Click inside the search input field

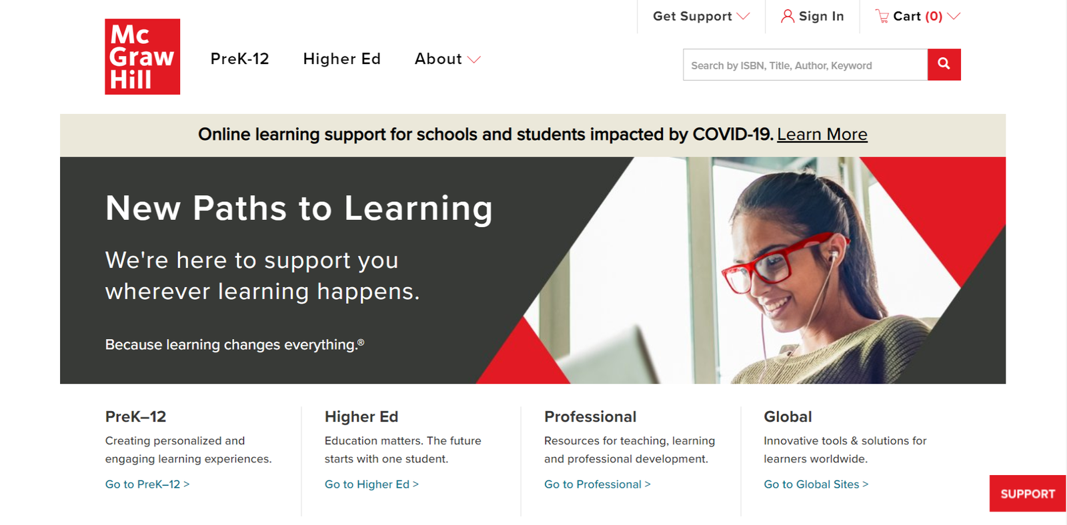click(800, 65)
